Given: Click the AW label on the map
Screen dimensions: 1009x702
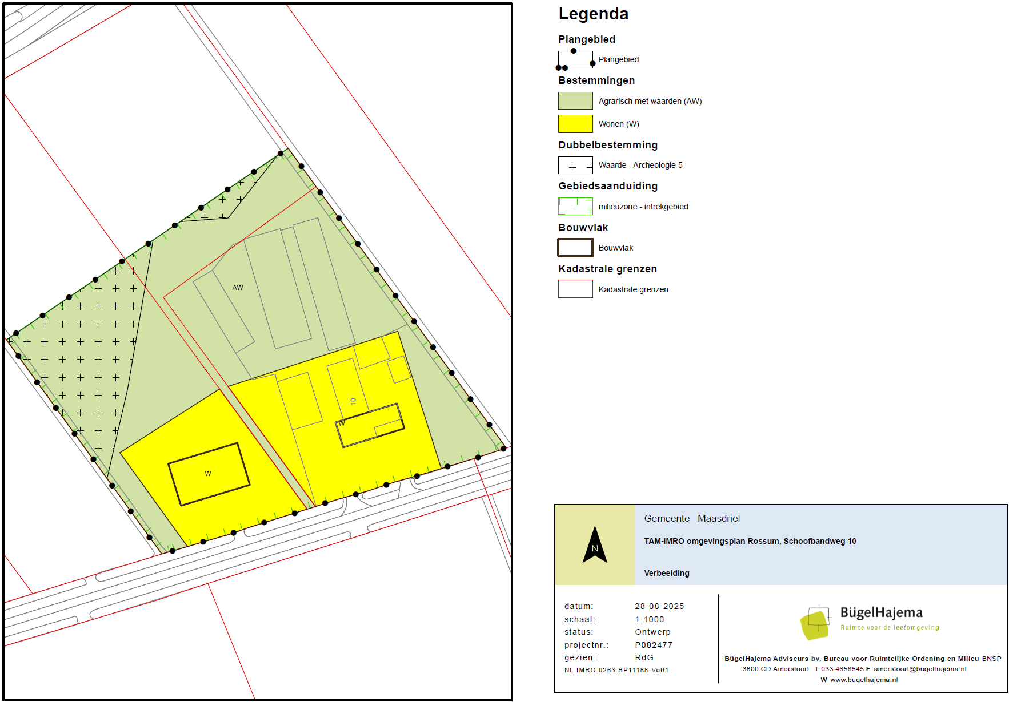Looking at the screenshot, I should tap(238, 288).
